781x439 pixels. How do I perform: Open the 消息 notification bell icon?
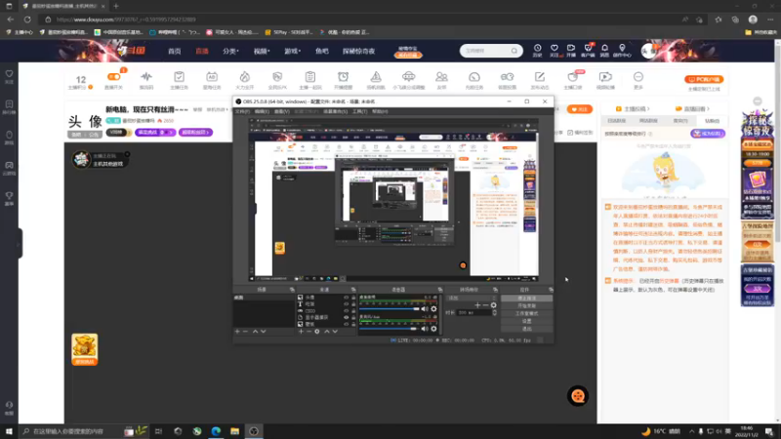coord(604,48)
